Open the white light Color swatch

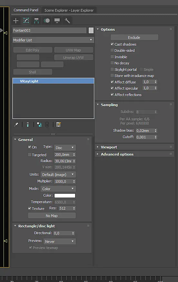tap(65, 196)
